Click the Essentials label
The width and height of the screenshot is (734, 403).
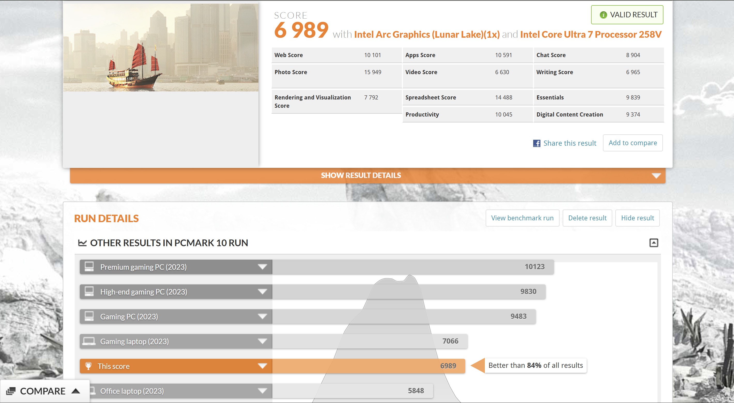pyautogui.click(x=550, y=98)
